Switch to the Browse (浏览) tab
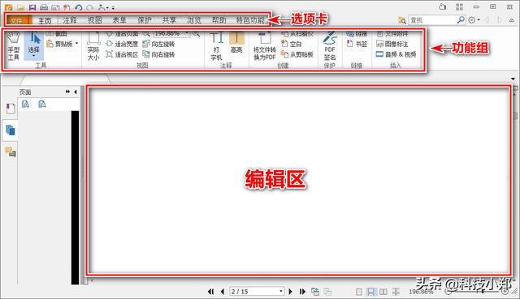The image size is (520, 299). 194,20
